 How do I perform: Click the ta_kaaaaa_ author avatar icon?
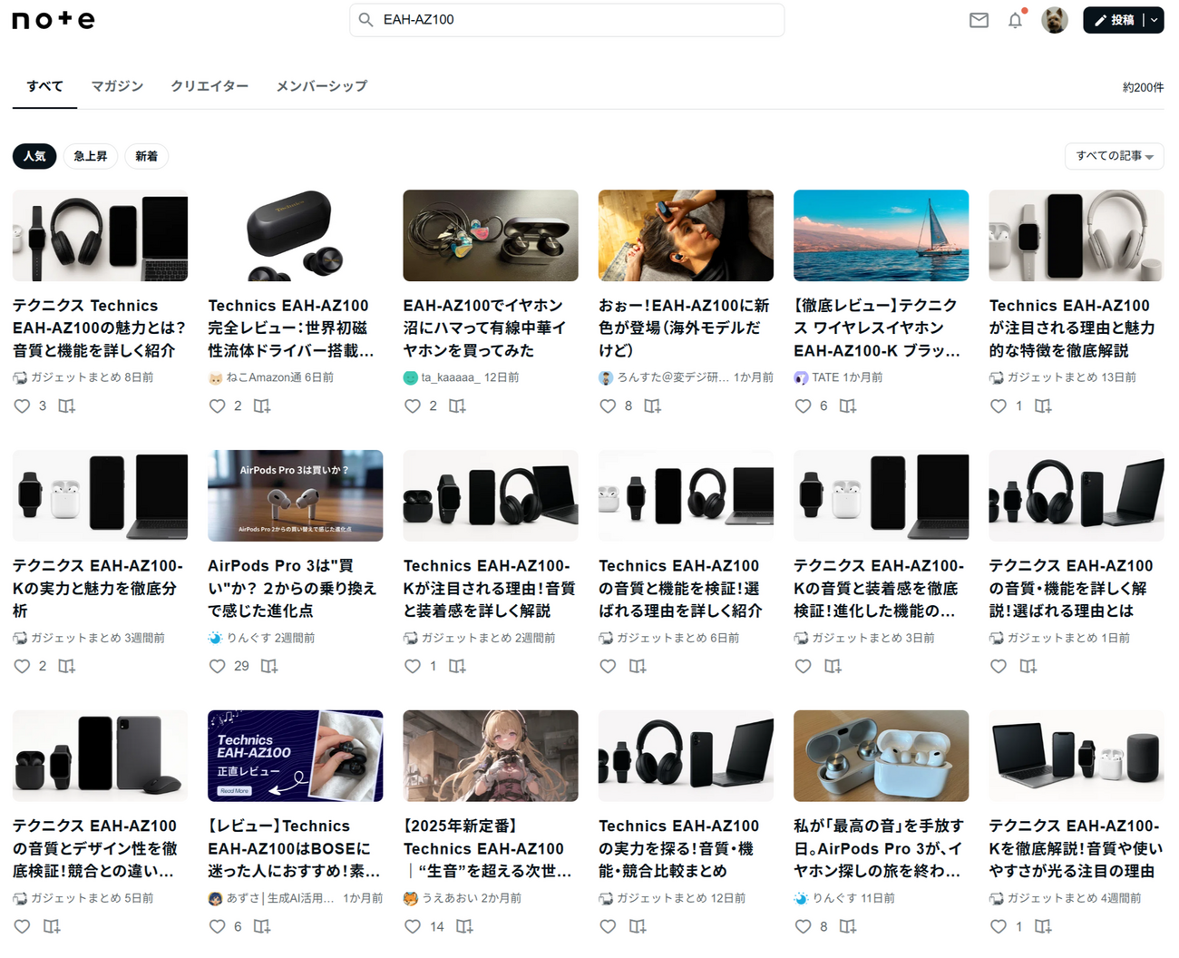click(411, 378)
